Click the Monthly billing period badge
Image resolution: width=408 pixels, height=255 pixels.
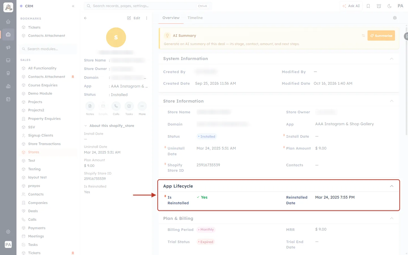click(x=206, y=230)
